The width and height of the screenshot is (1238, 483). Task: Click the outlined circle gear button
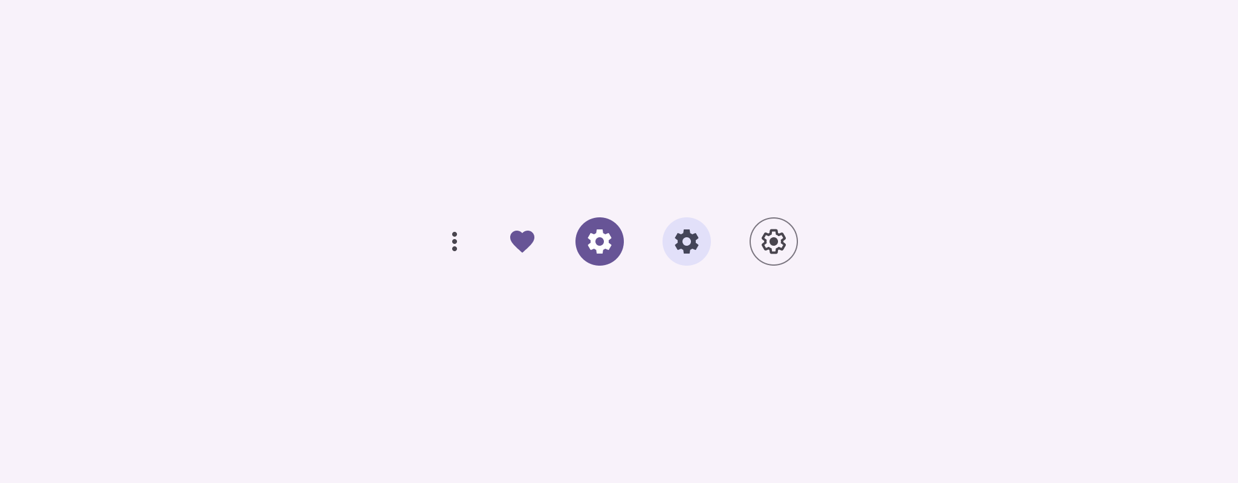774,241
